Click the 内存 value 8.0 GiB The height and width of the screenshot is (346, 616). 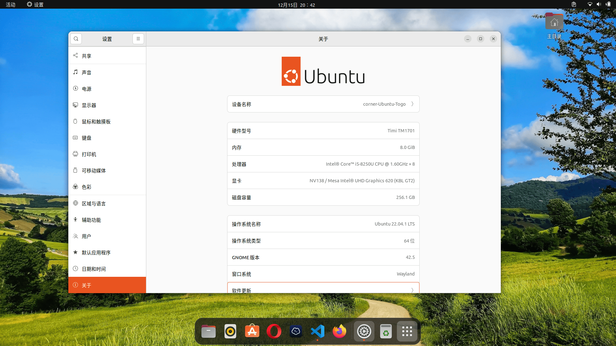pos(407,147)
